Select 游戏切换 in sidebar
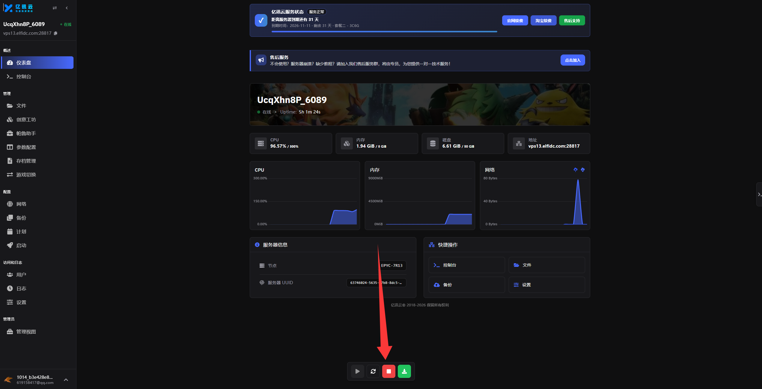The image size is (762, 389). pos(37,175)
